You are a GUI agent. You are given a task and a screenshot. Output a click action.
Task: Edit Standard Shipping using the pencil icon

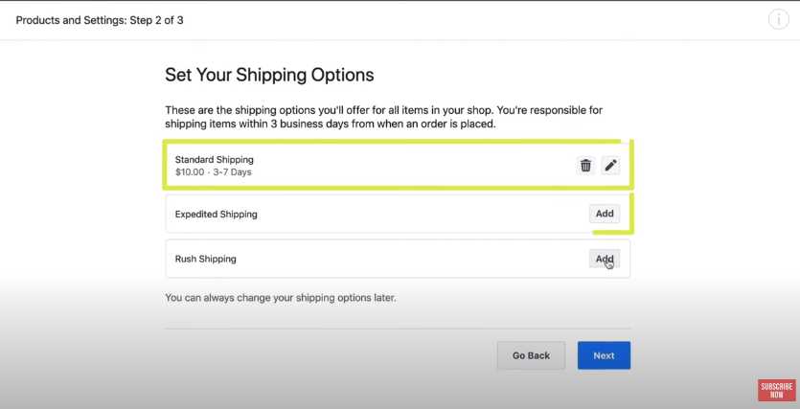(610, 166)
